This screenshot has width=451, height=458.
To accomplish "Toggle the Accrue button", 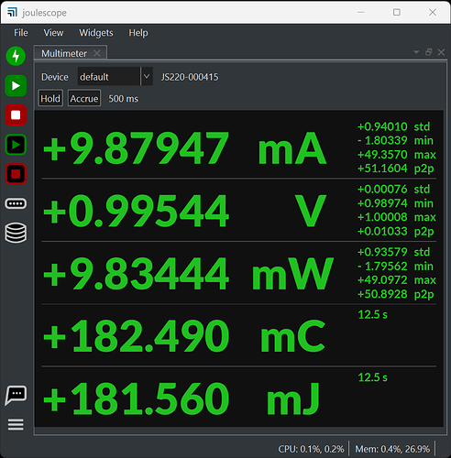I will (x=84, y=98).
